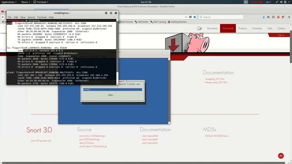
Task: Click the Firefox horizontal scrollbar at bottom
Action: coord(143,163)
